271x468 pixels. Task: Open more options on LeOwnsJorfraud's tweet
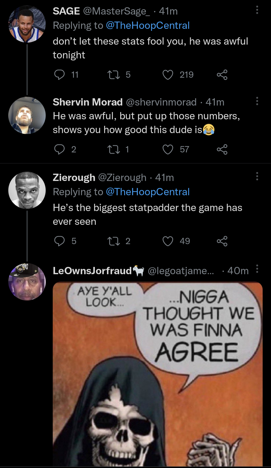(x=257, y=269)
